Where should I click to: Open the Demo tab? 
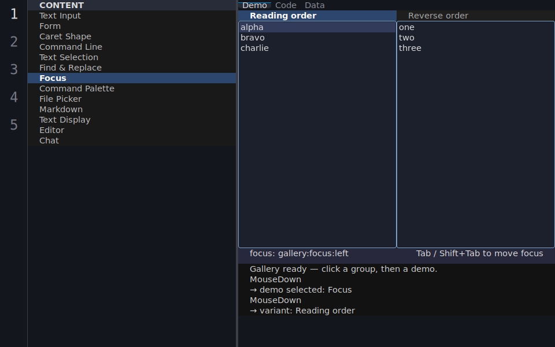click(254, 5)
